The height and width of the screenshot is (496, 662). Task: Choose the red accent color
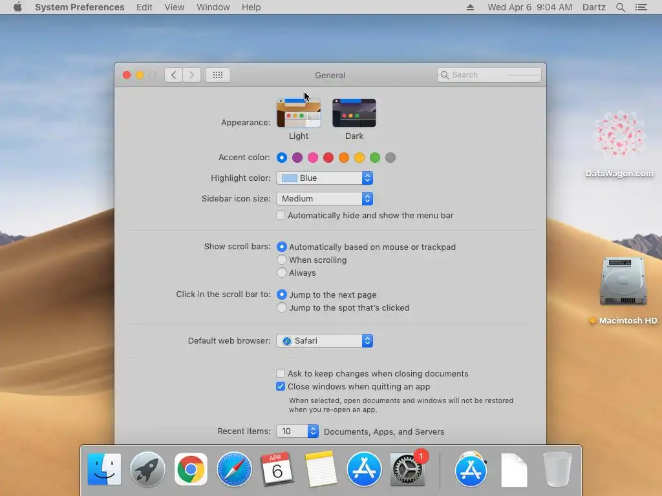coord(328,158)
